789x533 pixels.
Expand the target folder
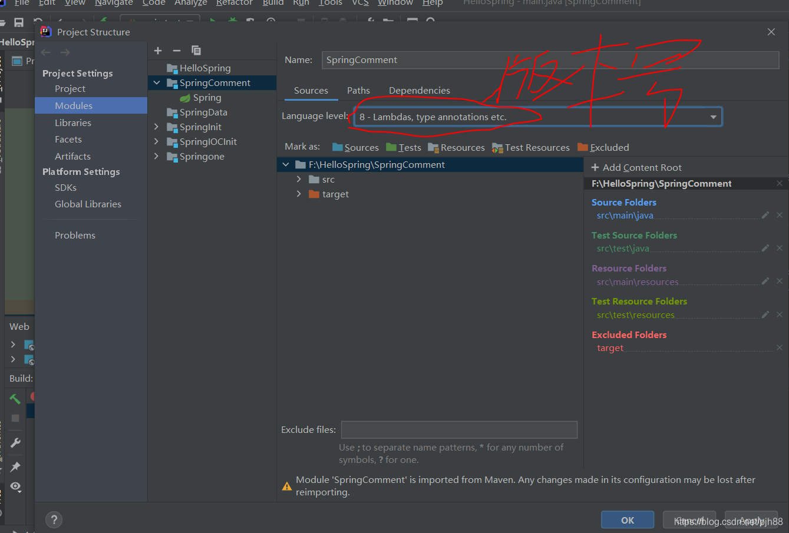click(299, 194)
